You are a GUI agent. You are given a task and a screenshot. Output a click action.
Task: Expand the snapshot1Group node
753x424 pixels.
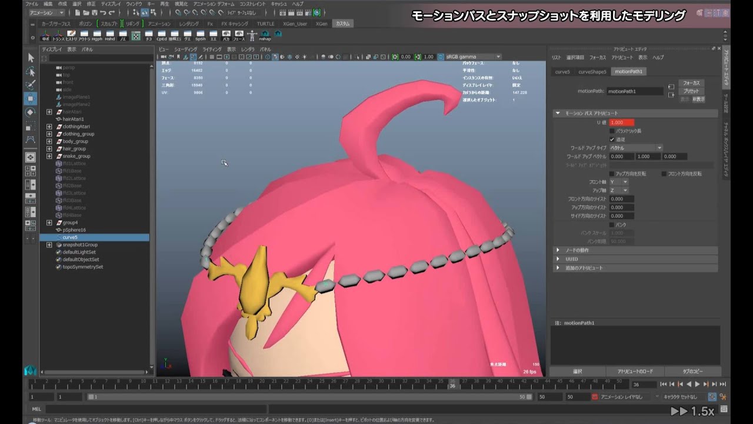pos(49,244)
